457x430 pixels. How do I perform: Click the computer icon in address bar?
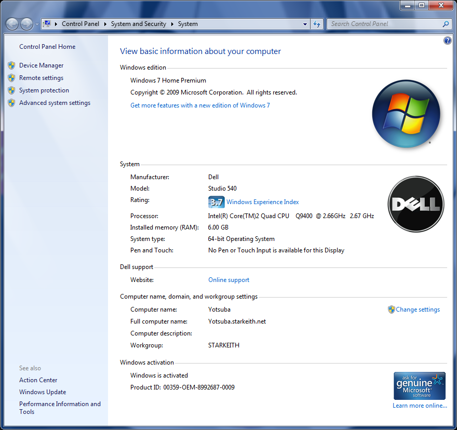tap(47, 23)
